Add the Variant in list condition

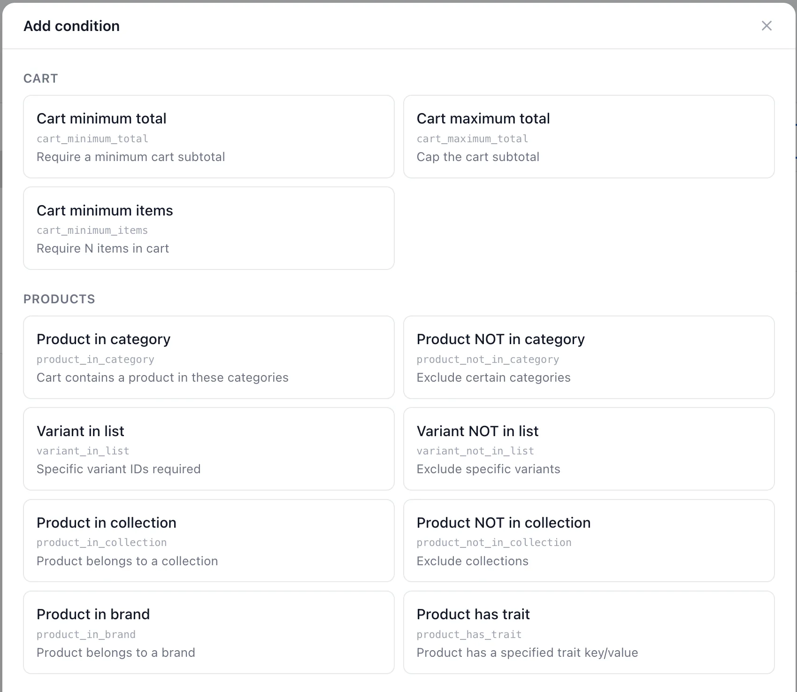click(x=208, y=449)
